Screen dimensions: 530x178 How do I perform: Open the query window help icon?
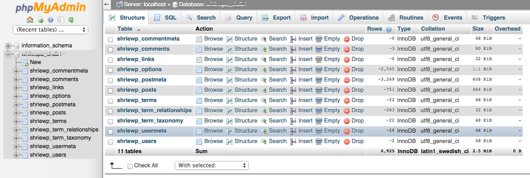tap(51, 20)
